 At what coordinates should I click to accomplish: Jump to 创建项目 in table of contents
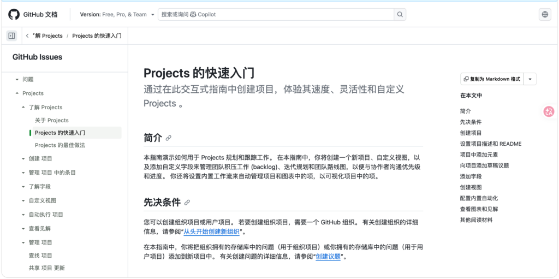pyautogui.click(x=471, y=133)
